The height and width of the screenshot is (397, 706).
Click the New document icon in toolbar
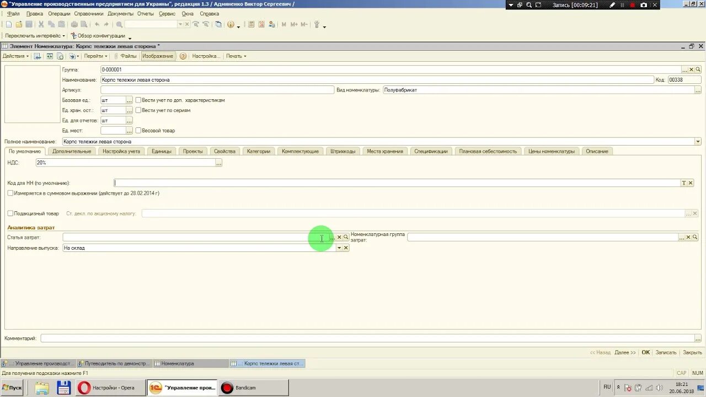(8, 24)
